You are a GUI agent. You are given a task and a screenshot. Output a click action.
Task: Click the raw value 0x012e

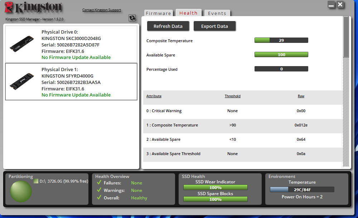[301, 125]
